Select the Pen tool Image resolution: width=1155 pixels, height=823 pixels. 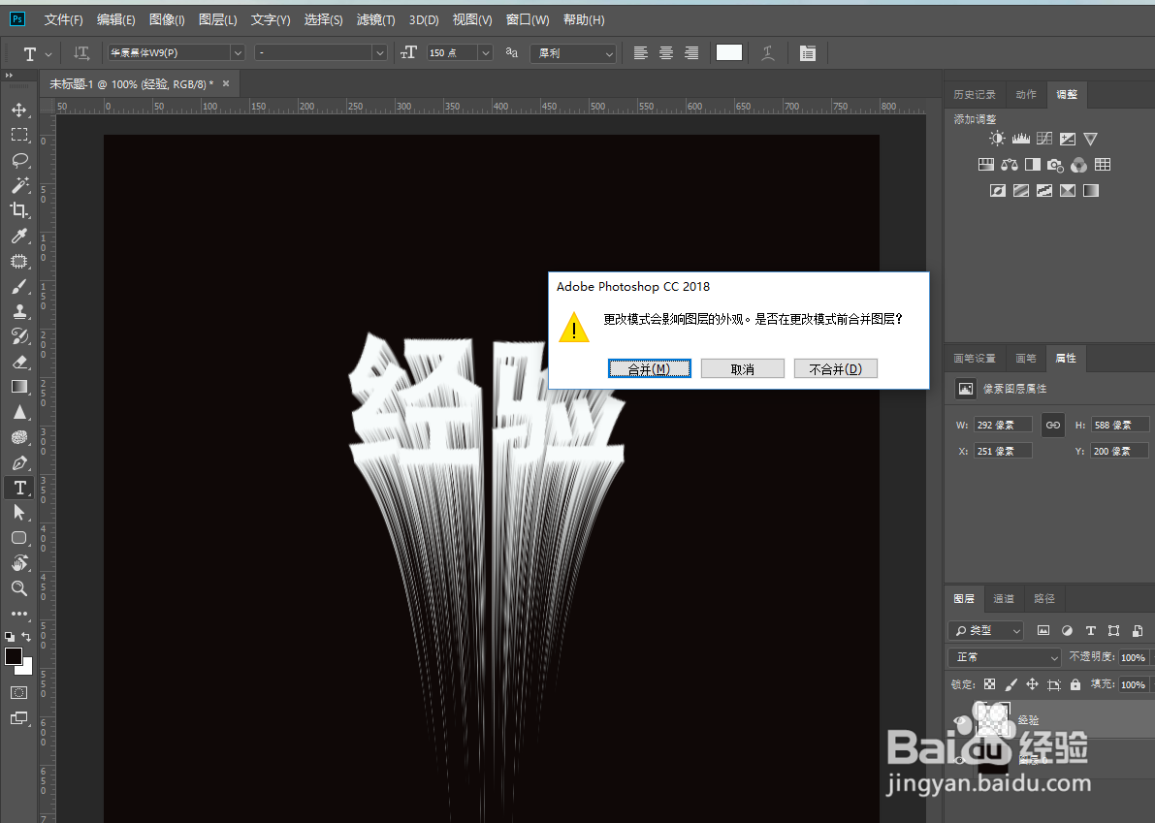point(19,462)
